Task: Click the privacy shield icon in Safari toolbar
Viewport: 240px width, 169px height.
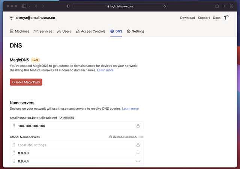Action: pos(68,6)
